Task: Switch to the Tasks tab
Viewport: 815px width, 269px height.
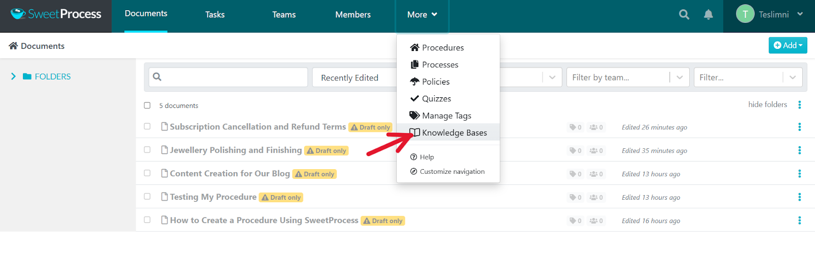Action: (x=215, y=15)
